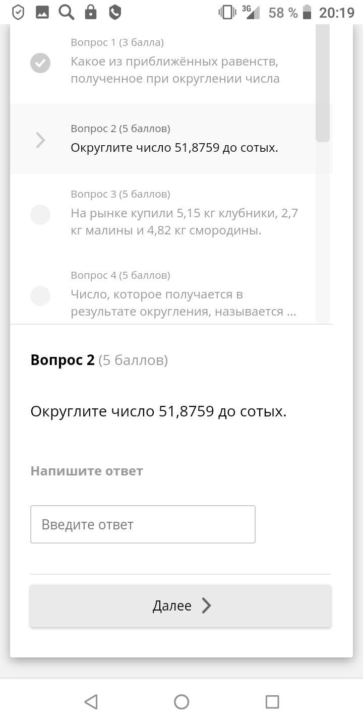The image size is (363, 726).
Task: Open Вопрос 4 about rounding result name
Action: [183, 302]
